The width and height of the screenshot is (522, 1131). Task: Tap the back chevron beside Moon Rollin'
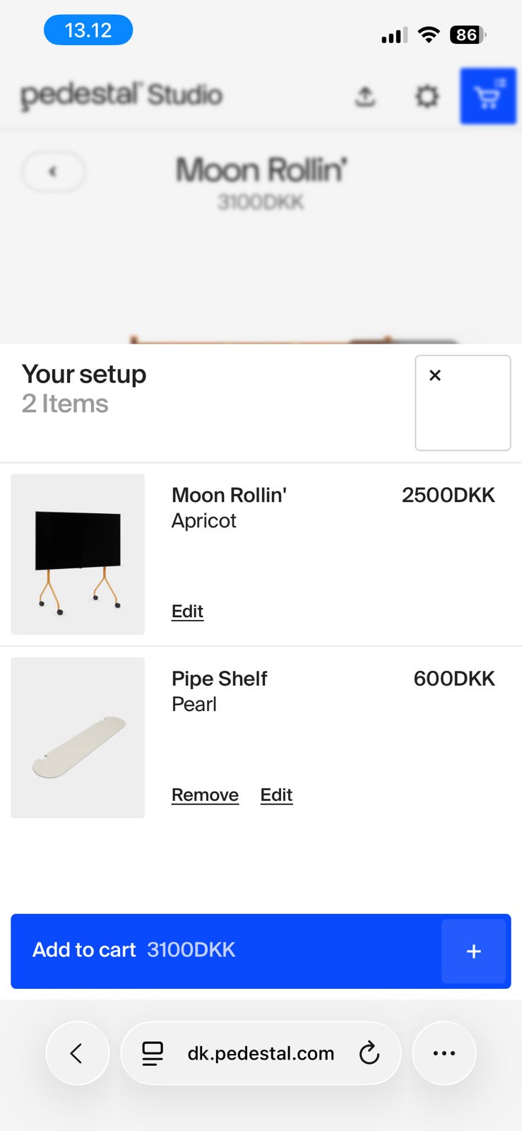coord(54,172)
